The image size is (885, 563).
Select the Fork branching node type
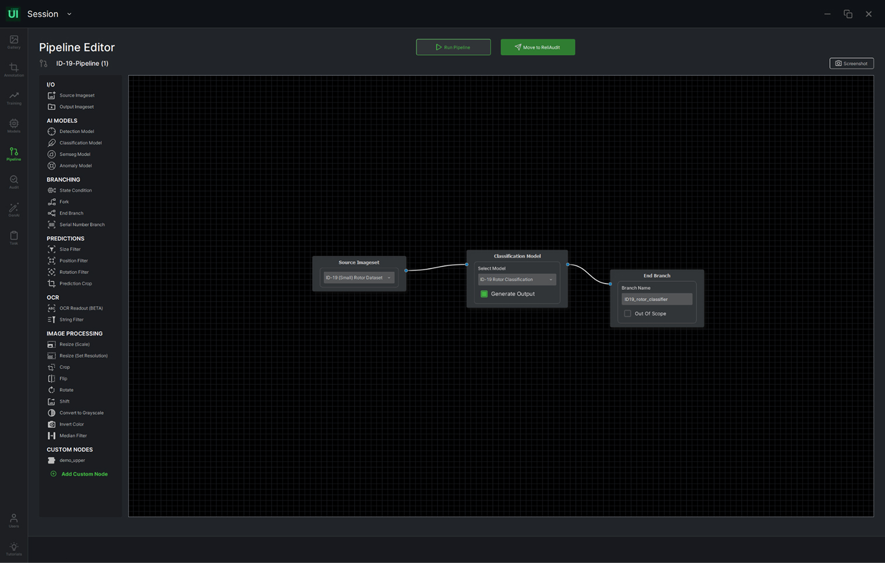pos(58,202)
